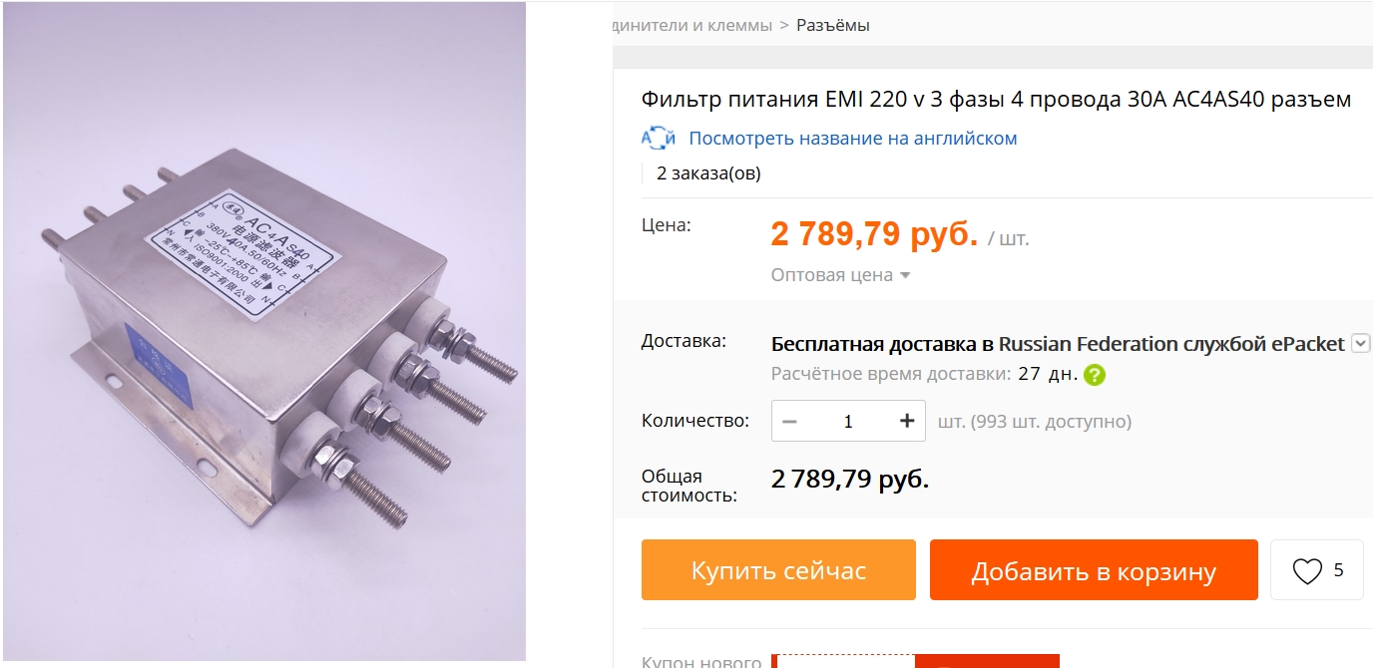Click the wishlist count number 5
1373x668 pixels.
1338,570
